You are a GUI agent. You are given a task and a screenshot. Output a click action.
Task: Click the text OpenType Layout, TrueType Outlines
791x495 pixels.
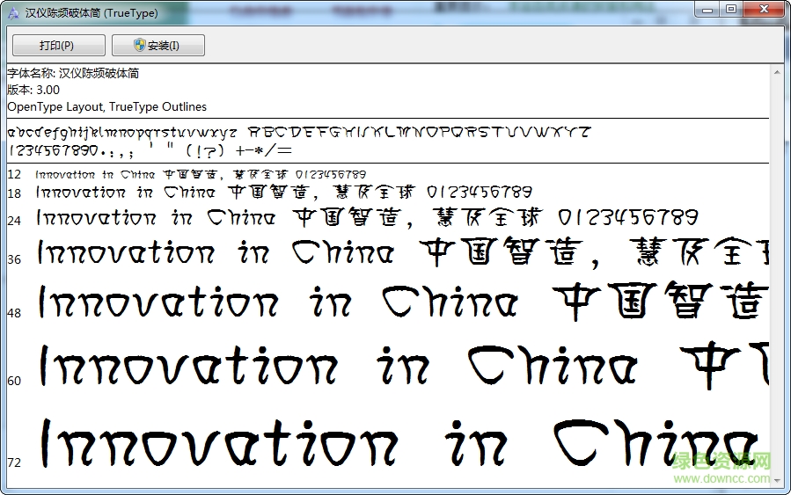point(107,107)
